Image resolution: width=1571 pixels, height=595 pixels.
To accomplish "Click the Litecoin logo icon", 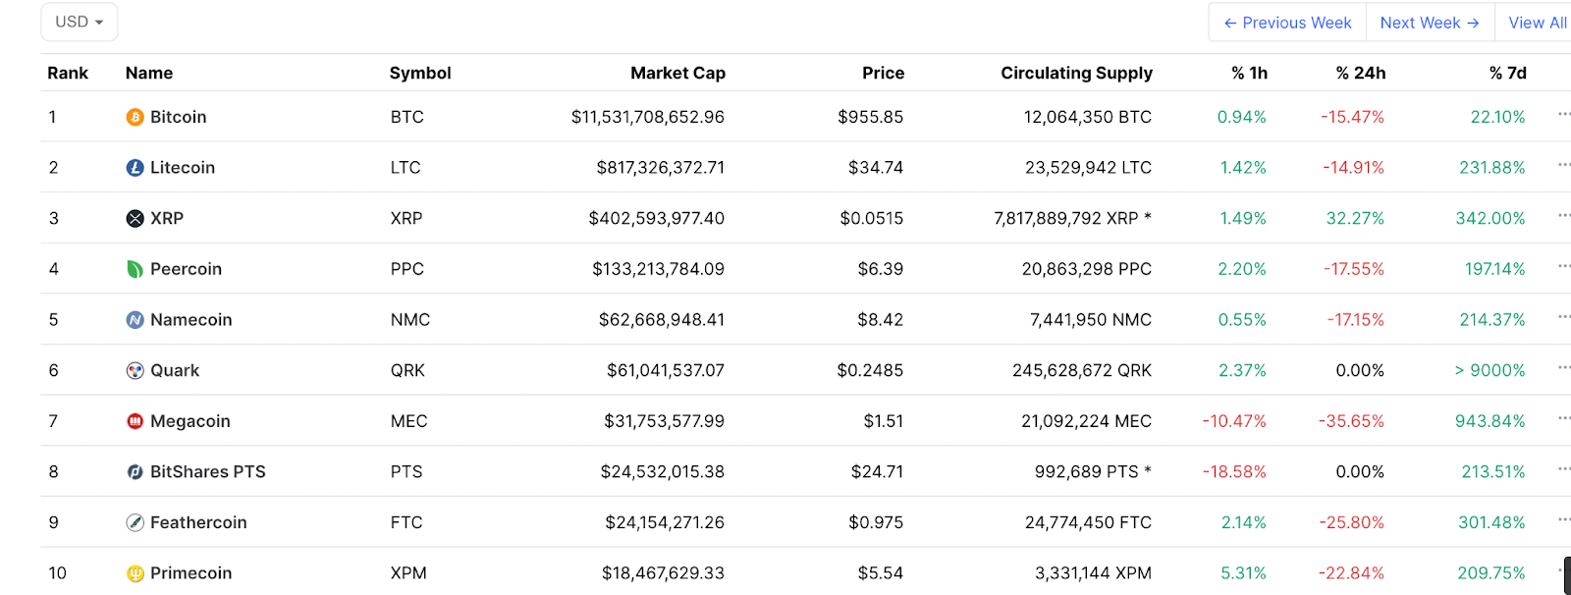I will 135,168.
